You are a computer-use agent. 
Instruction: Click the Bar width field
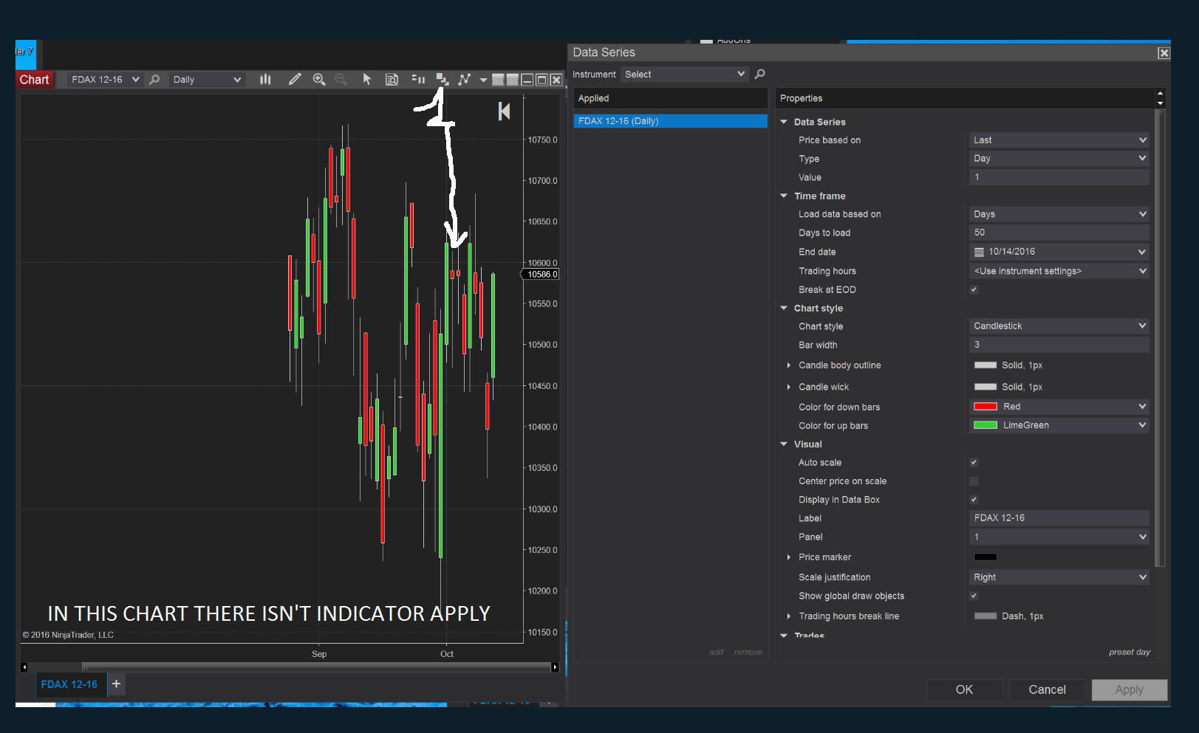tap(1059, 345)
